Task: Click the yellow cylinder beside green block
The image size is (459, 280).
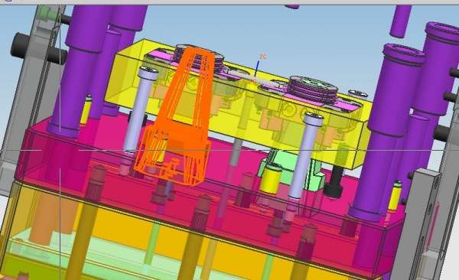Action: tap(271, 179)
